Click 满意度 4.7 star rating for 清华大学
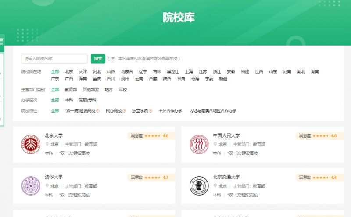Image resolution: width=351 pixels, height=217 pixels. click(x=149, y=178)
